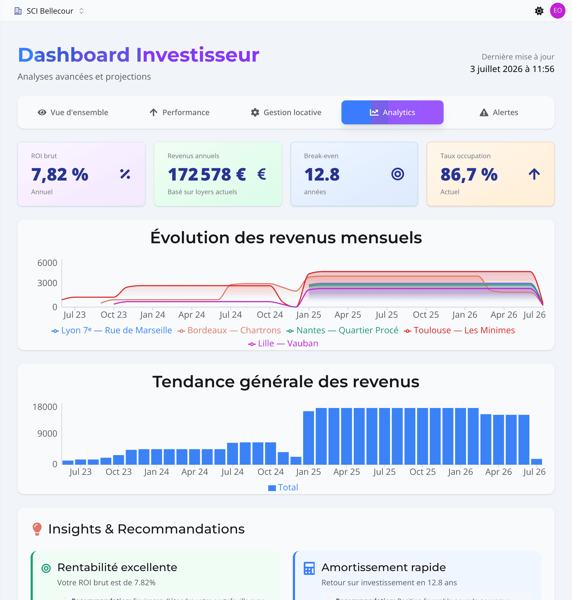
Task: Toggle Lyon 7e — Rue de Marseille legend series
Action: pyautogui.click(x=112, y=330)
